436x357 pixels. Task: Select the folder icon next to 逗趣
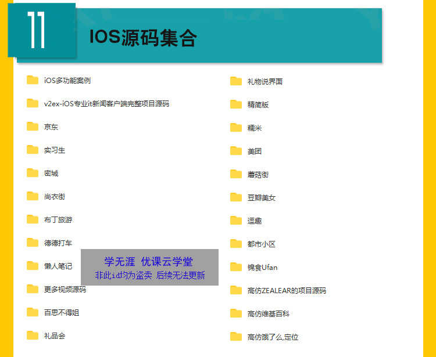pos(236,221)
